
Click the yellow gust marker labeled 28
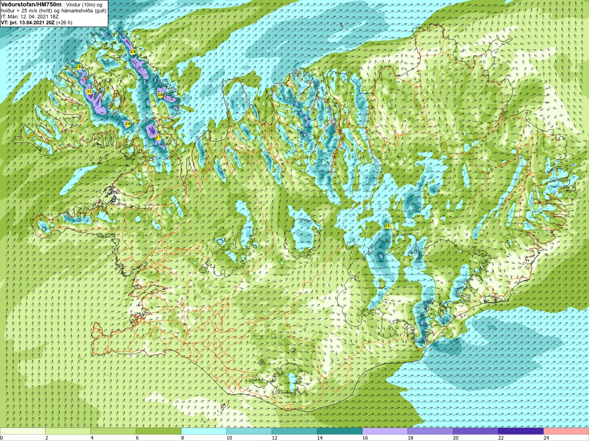[x=160, y=95]
